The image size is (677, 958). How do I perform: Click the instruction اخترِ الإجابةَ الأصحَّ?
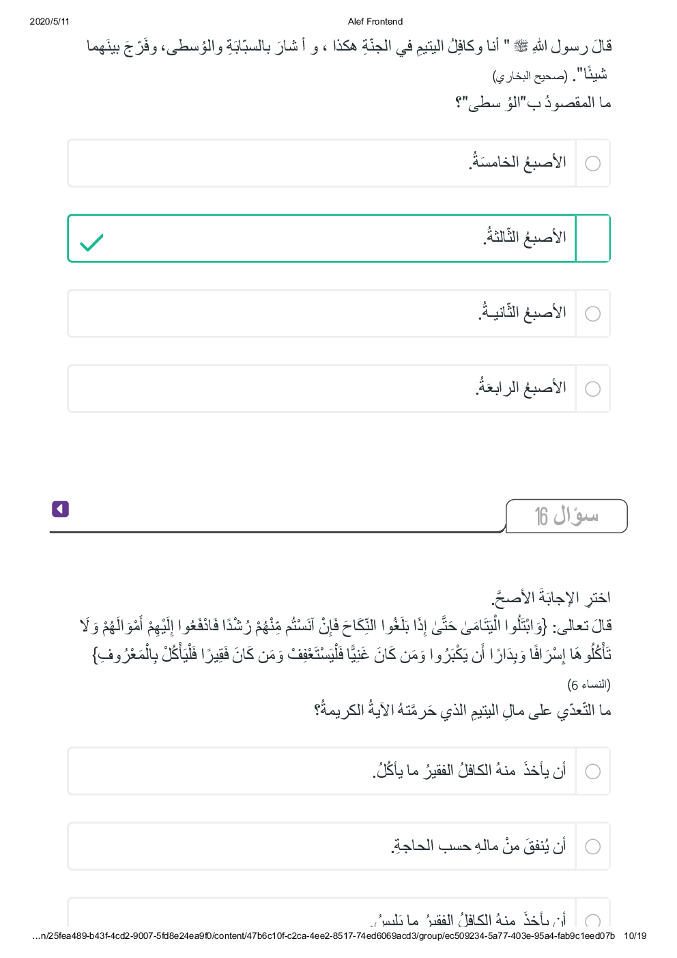(551, 598)
